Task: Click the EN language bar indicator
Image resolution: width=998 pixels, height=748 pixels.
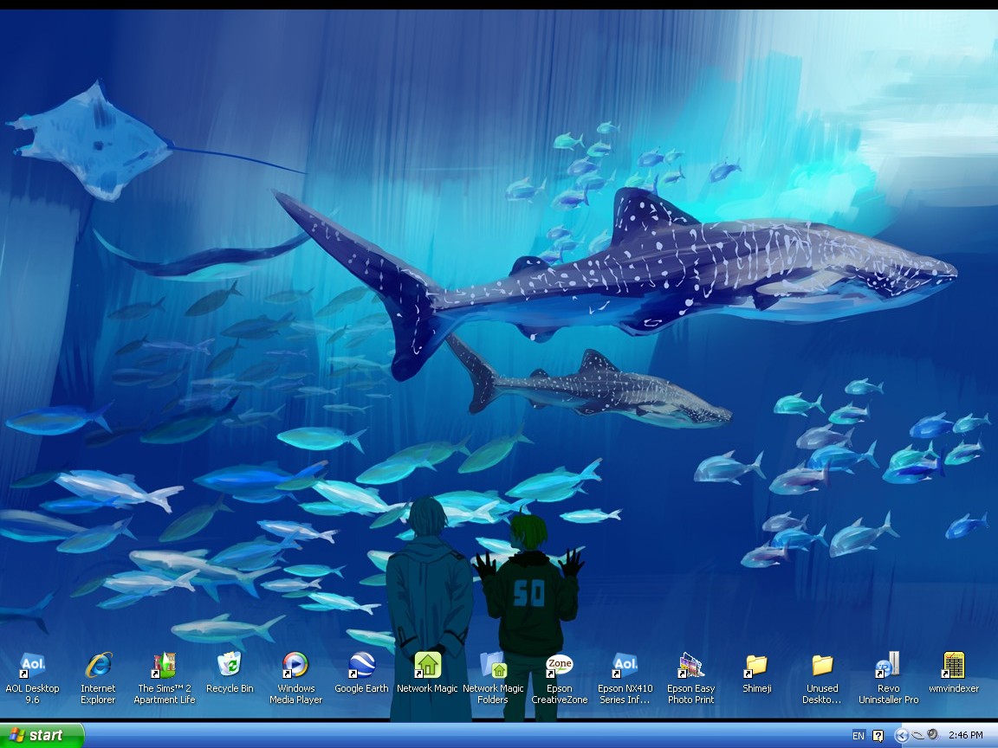Action: [859, 736]
